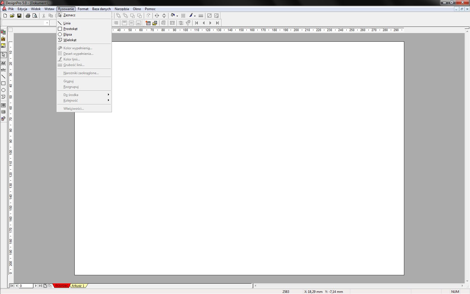The height and width of the screenshot is (294, 470).
Task: Go to next record arrow
Action: tap(211, 23)
